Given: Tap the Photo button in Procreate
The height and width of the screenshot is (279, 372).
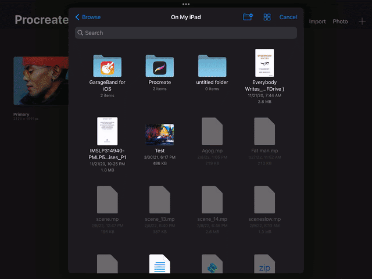Looking at the screenshot, I should [340, 22].
